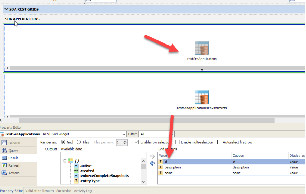The width and height of the screenshot is (306, 194).
Task: Click widget icon beside restSraApplications in Property Editor
Action: point(2,134)
